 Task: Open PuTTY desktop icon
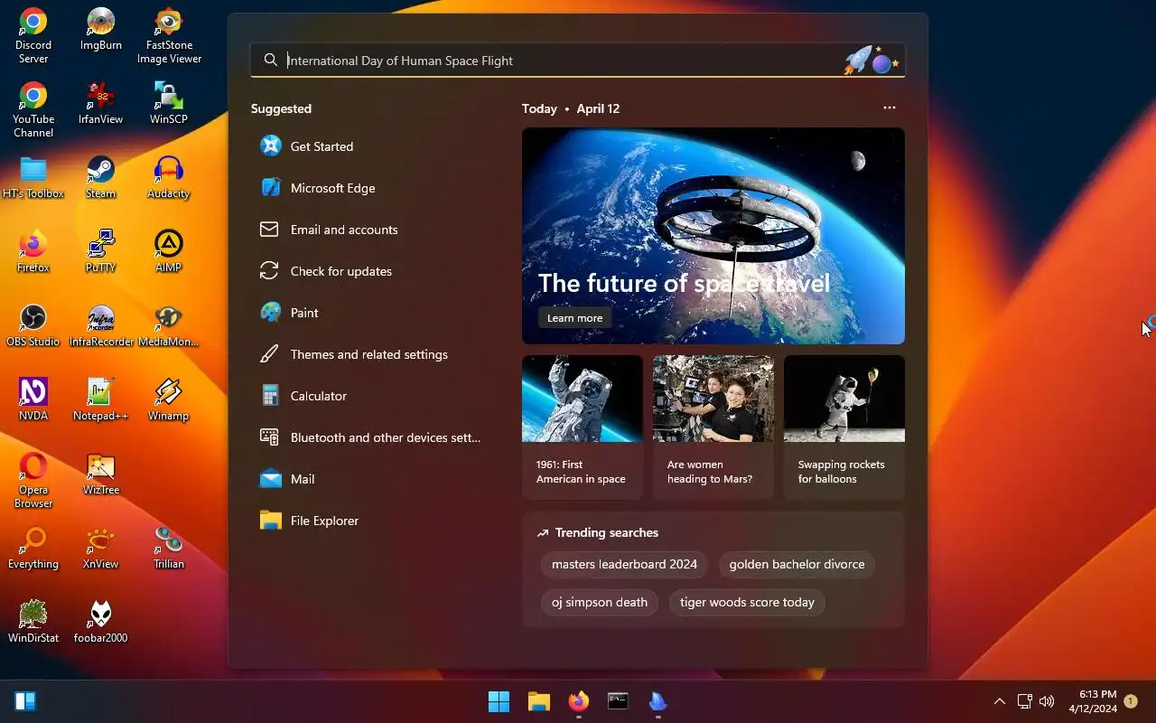[x=101, y=252]
